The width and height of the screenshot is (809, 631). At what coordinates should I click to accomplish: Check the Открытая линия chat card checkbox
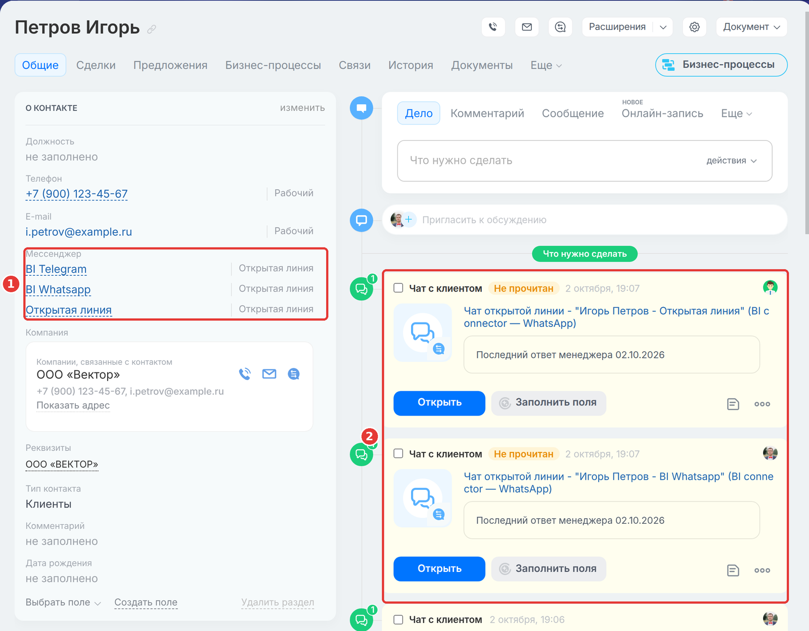point(398,288)
